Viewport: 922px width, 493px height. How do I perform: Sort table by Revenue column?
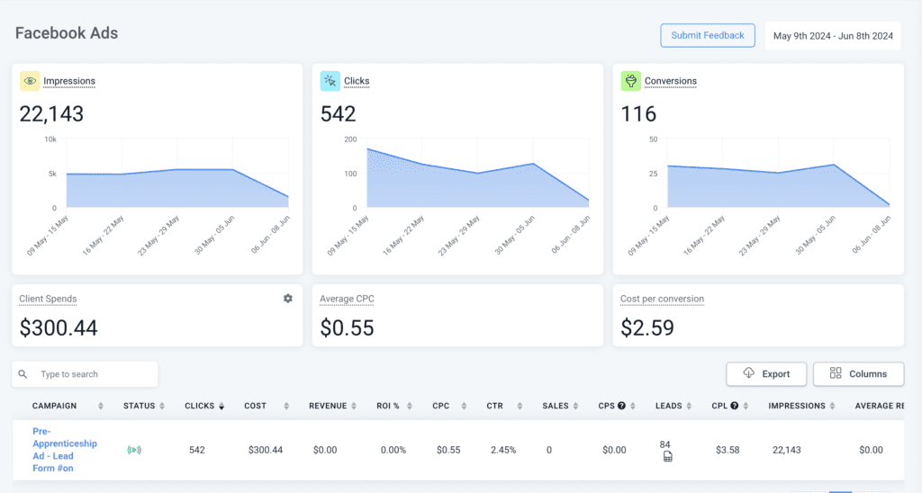coord(354,406)
